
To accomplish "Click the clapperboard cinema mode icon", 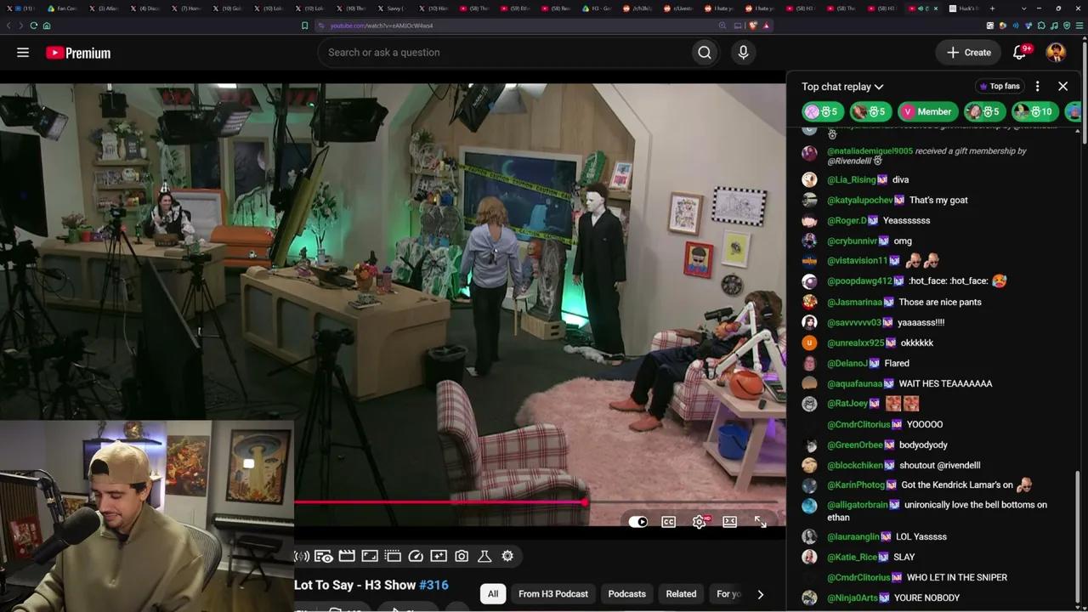I will point(347,556).
